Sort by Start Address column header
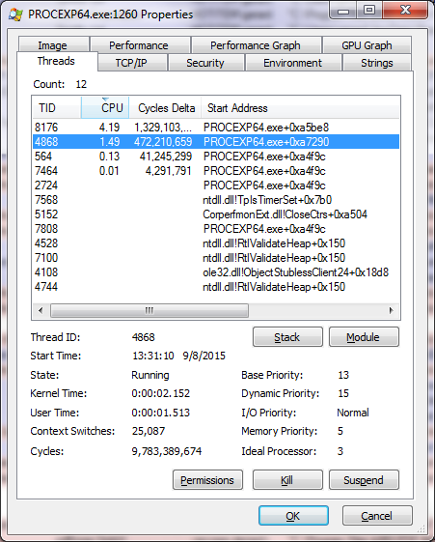 coord(300,108)
